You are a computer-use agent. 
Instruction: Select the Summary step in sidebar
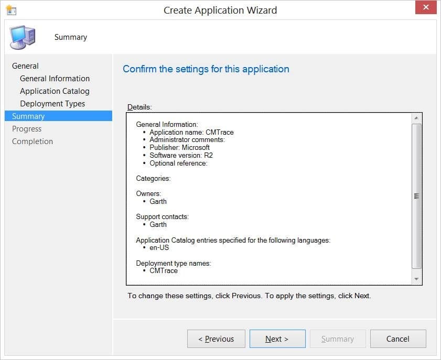[28, 116]
